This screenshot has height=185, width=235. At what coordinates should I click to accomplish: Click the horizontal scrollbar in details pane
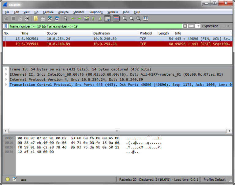click(117, 131)
